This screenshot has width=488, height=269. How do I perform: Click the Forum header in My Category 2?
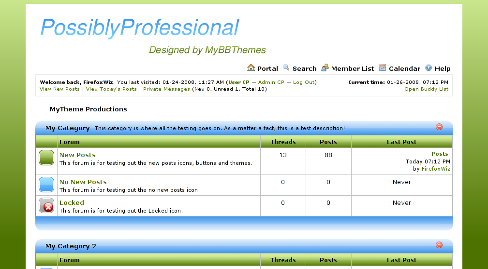69,260
